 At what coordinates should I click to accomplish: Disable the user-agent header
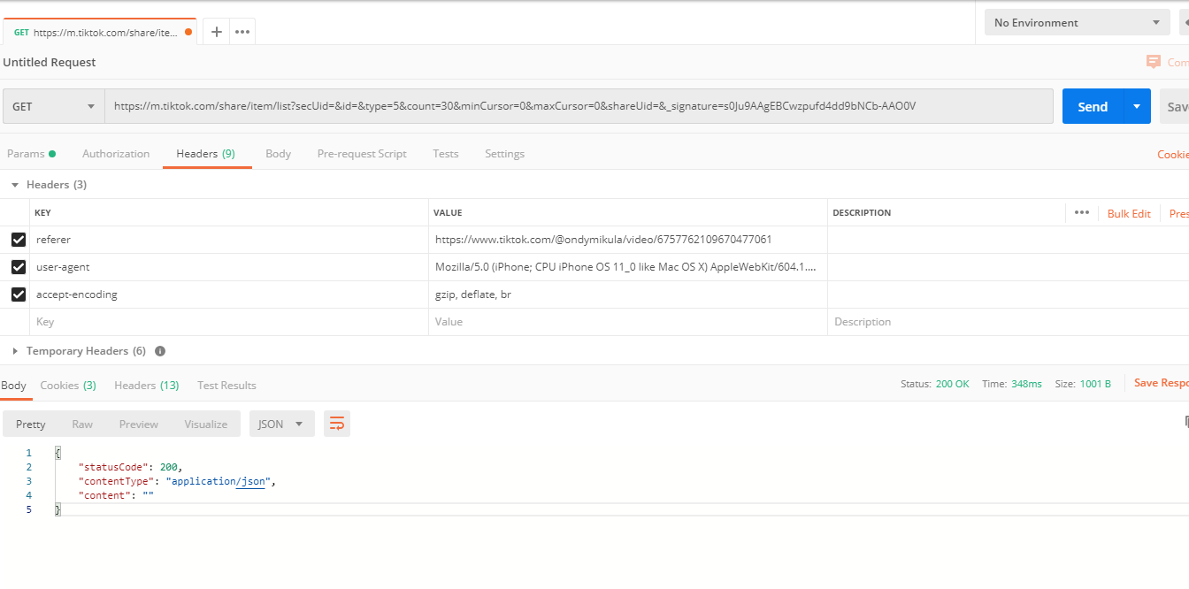(x=18, y=266)
